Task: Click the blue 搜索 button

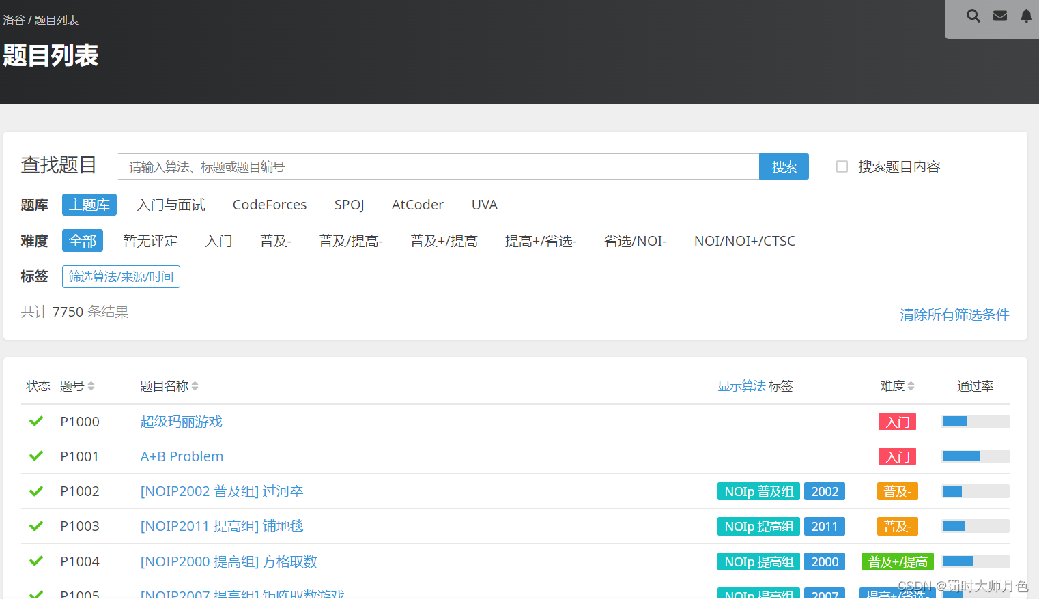Action: (784, 166)
